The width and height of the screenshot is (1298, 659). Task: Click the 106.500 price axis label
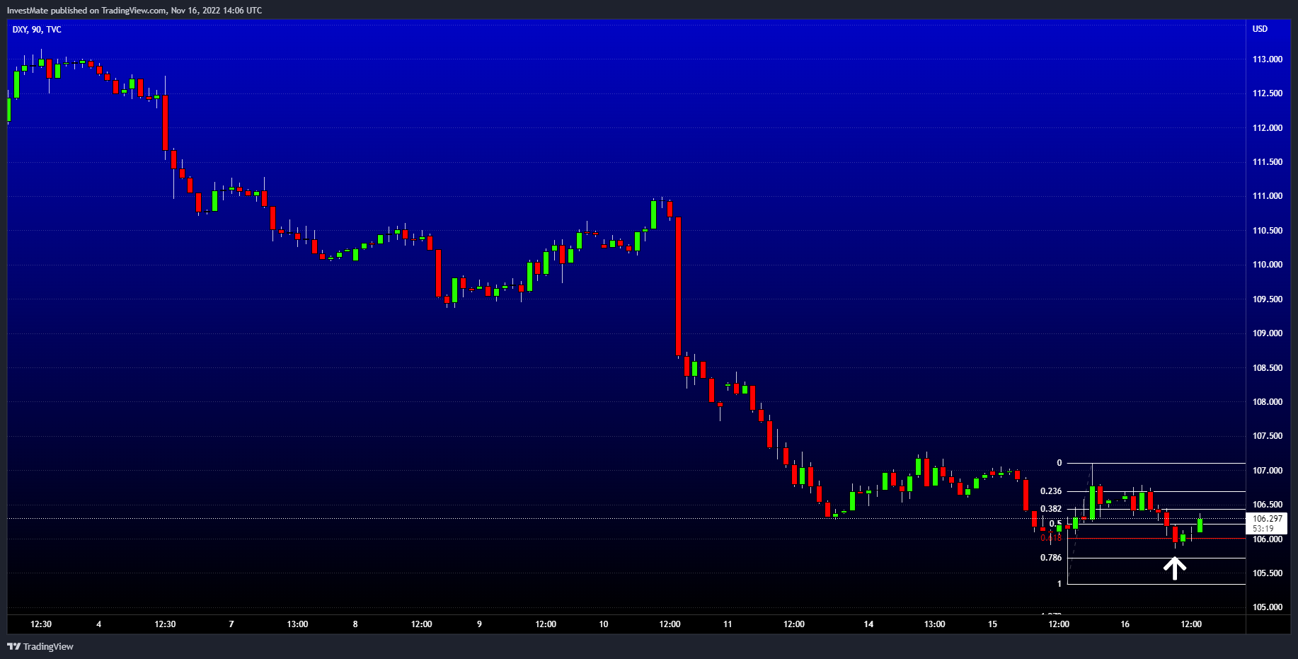(1267, 505)
